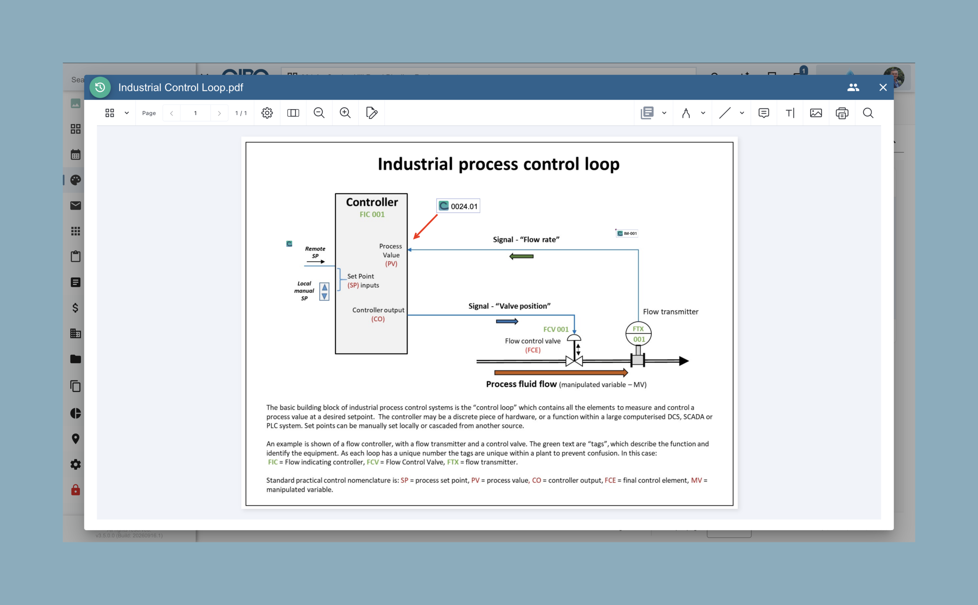Screen dimensions: 978x605
Task: Insert an image annotation
Action: [816, 113]
